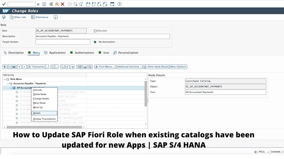Click into the transaction command field
This screenshot has height=159, width=284.
(22, 4)
